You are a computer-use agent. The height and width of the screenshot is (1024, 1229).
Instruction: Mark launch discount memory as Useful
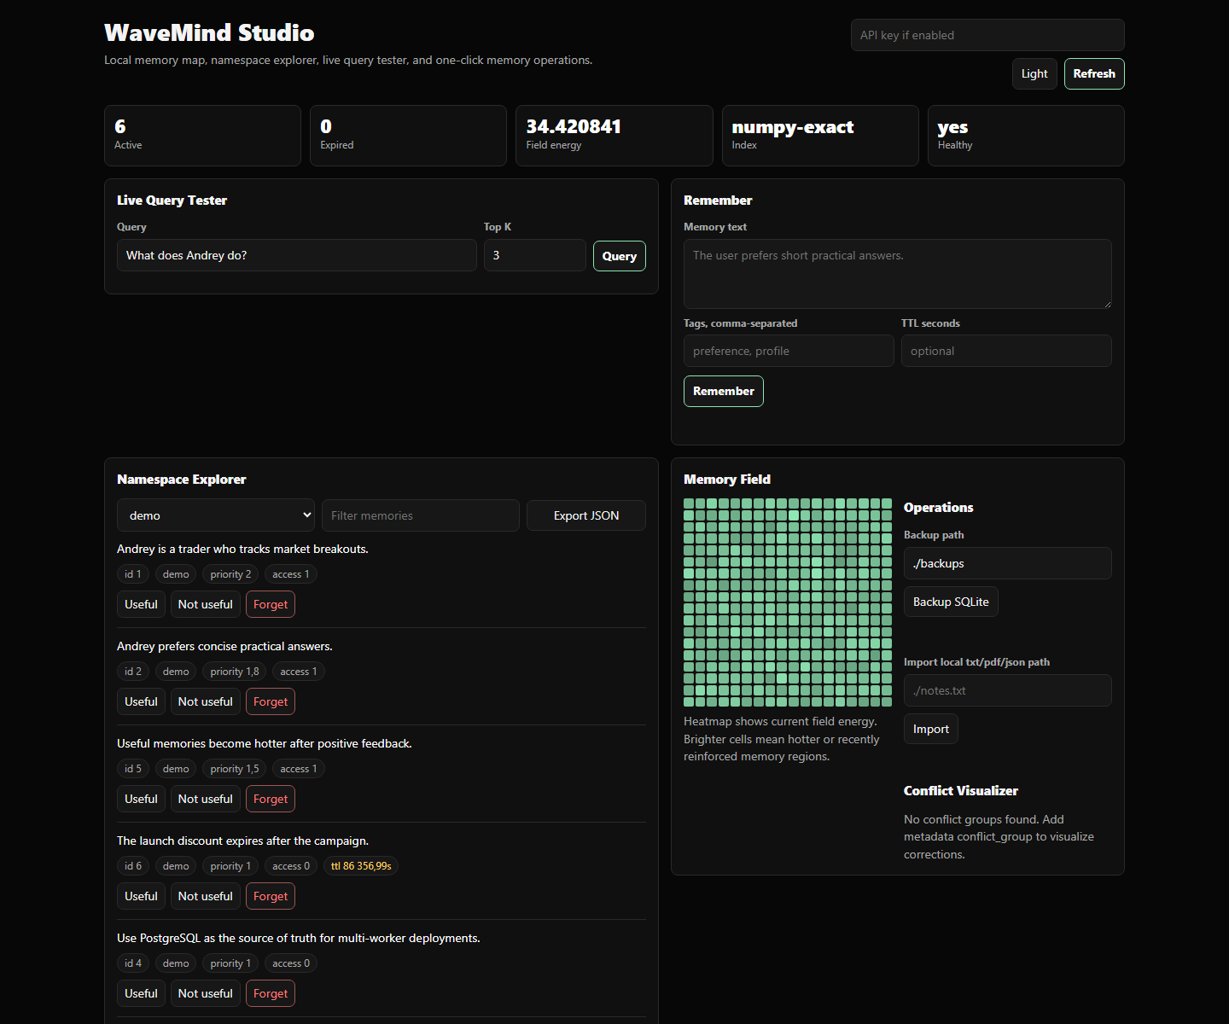point(141,896)
